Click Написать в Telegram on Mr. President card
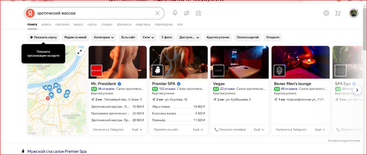This screenshot has width=367, height=155. [x=108, y=130]
